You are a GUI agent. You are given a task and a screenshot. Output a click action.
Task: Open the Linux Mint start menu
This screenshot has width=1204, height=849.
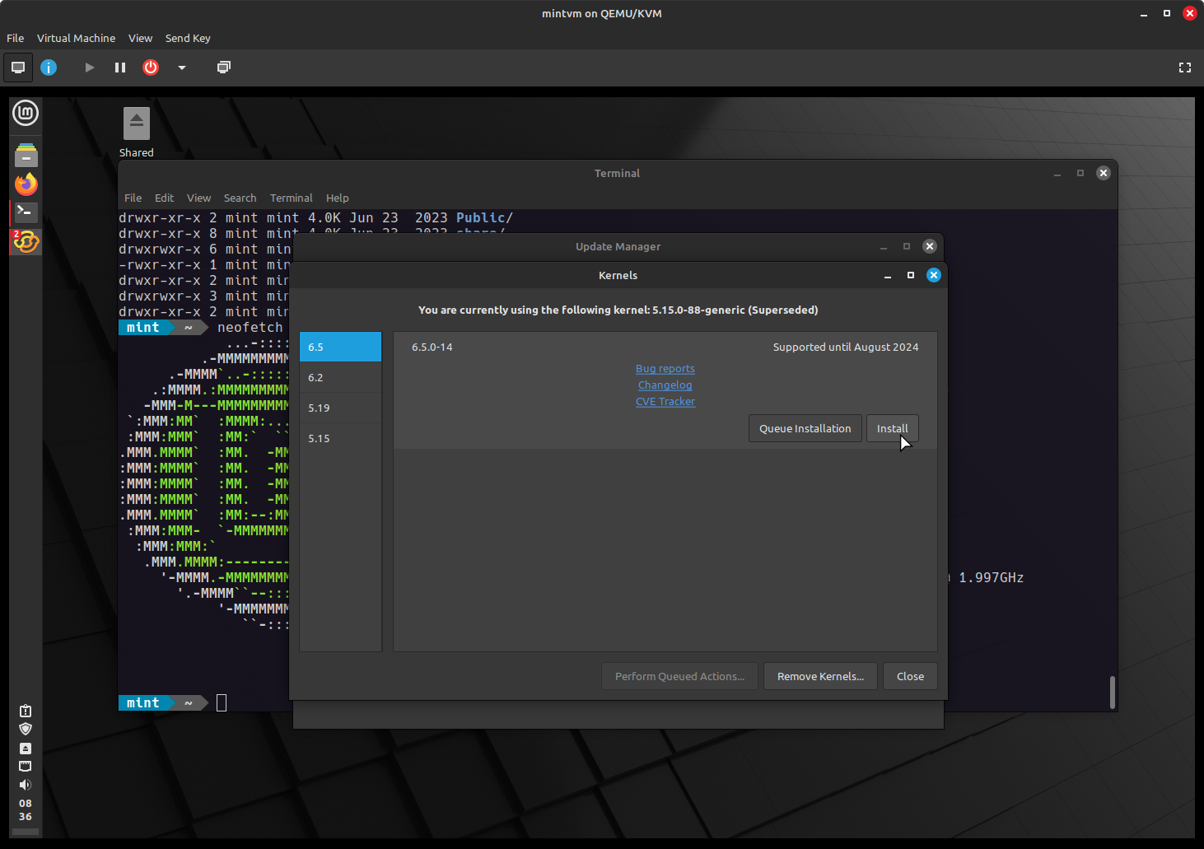point(26,113)
